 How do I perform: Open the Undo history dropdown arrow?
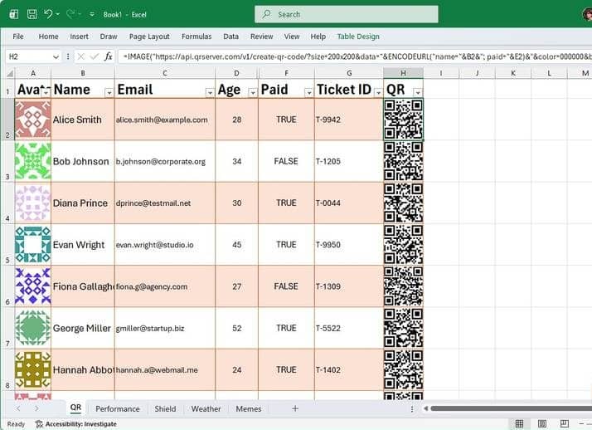[58, 14]
